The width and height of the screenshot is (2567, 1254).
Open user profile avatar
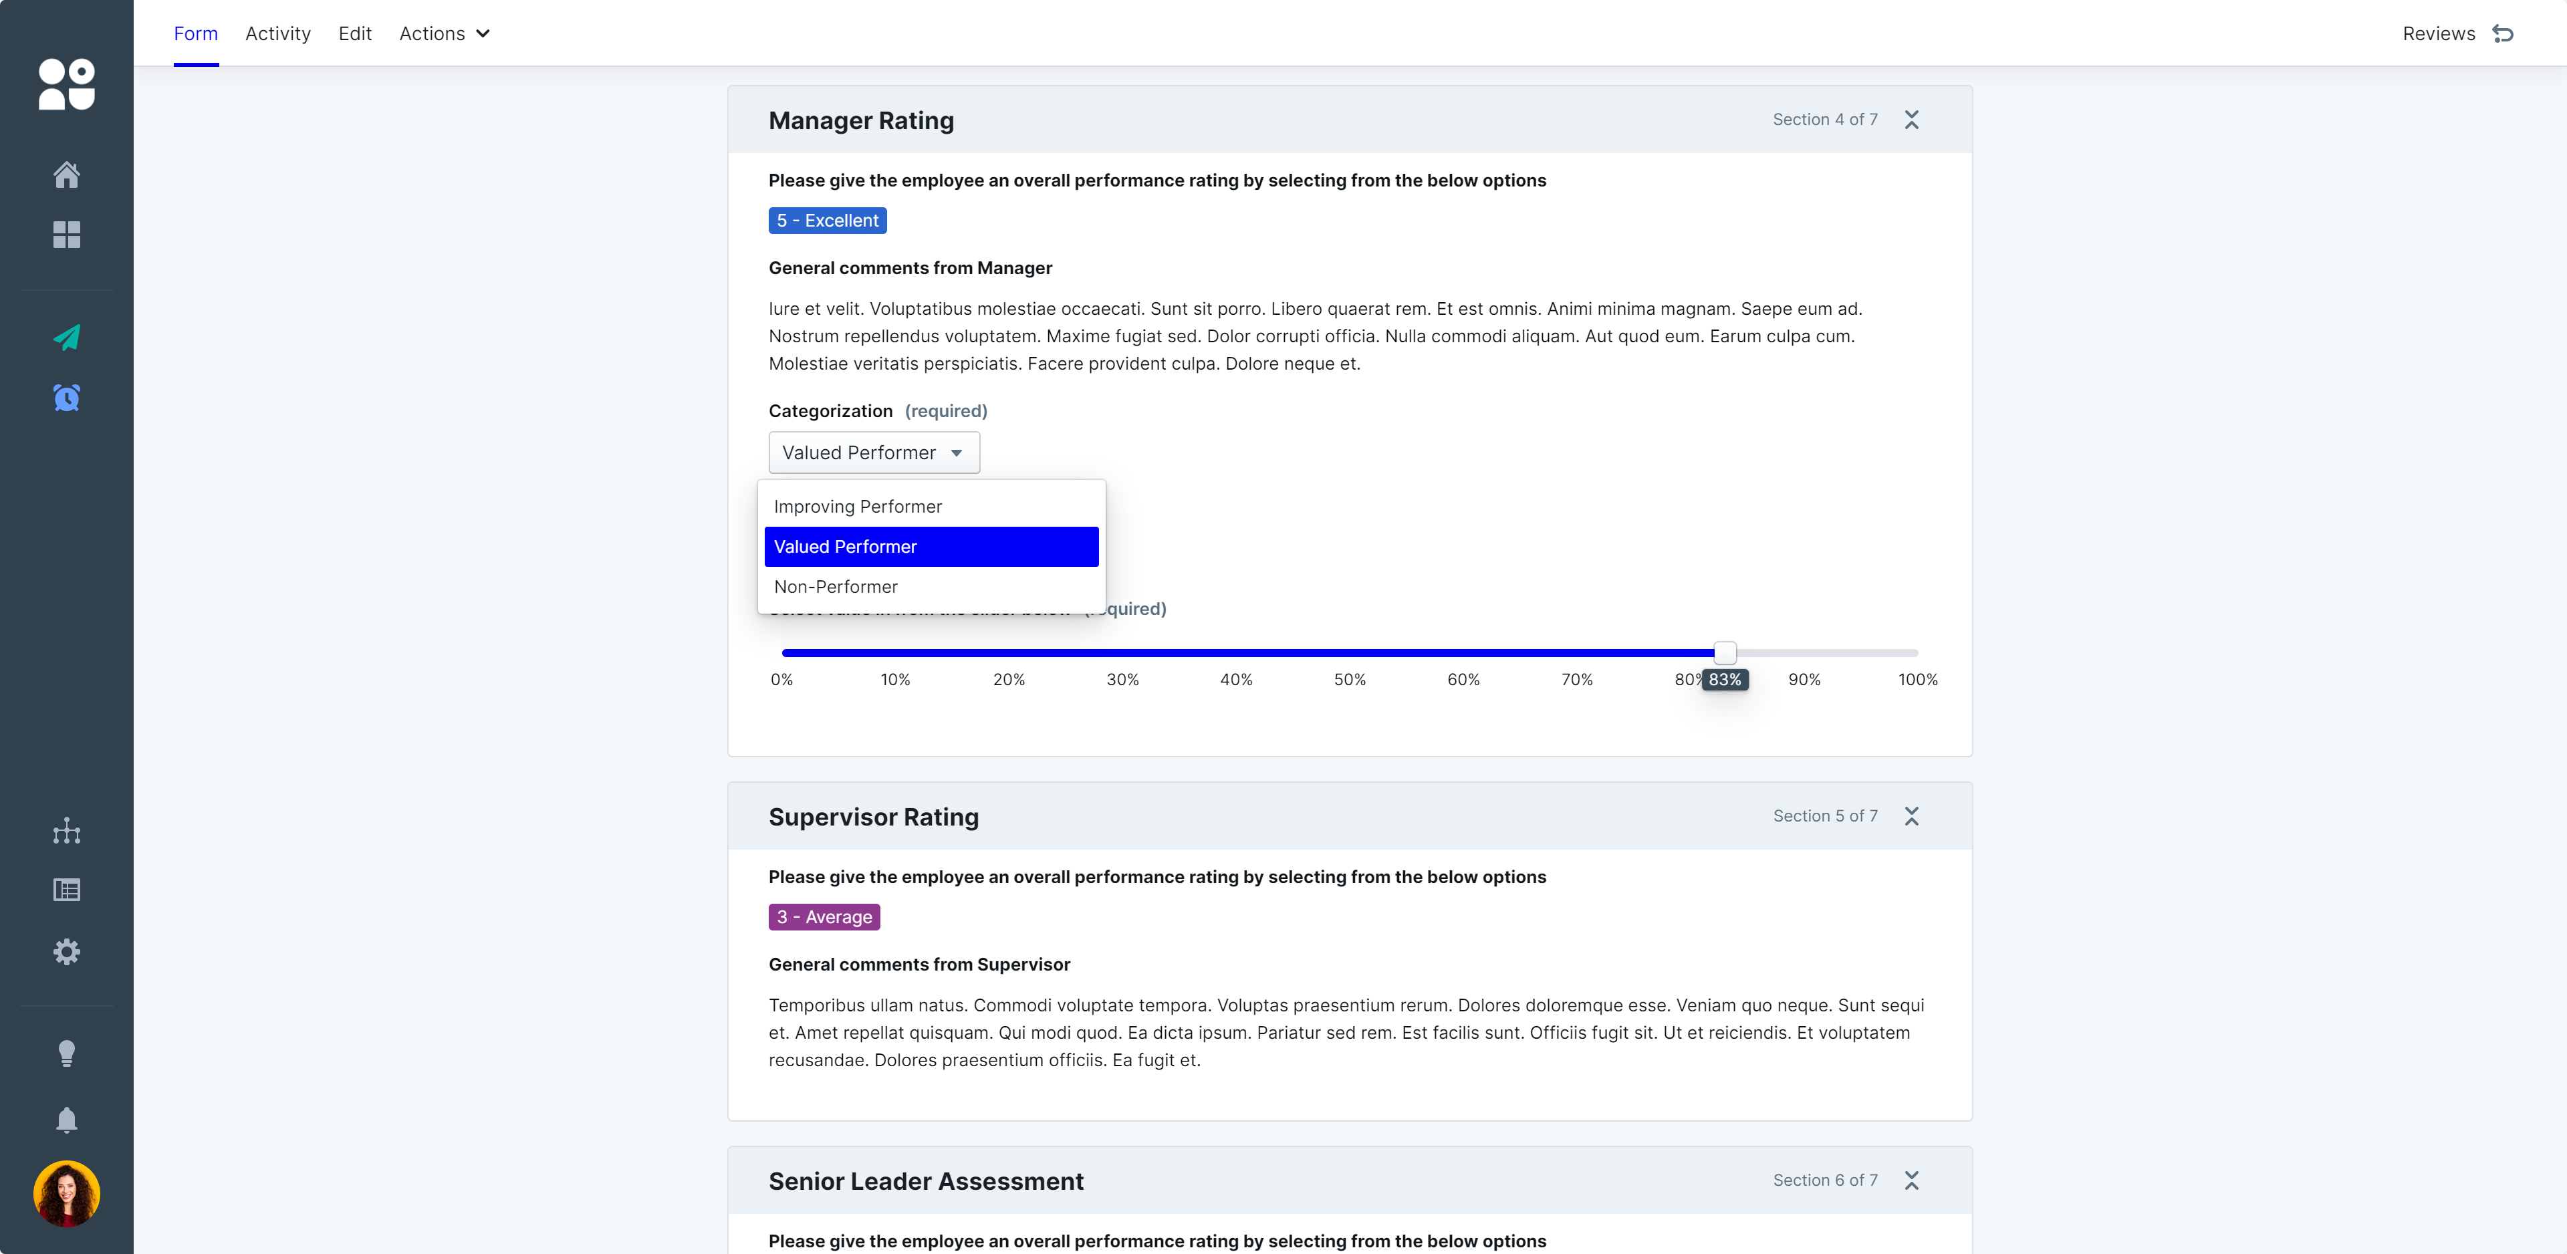(67, 1193)
